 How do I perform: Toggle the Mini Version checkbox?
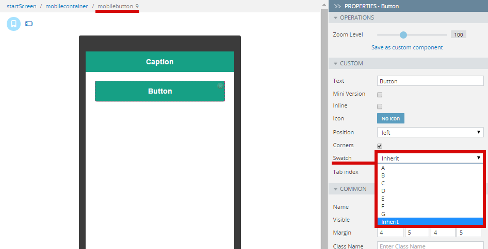[x=380, y=94]
